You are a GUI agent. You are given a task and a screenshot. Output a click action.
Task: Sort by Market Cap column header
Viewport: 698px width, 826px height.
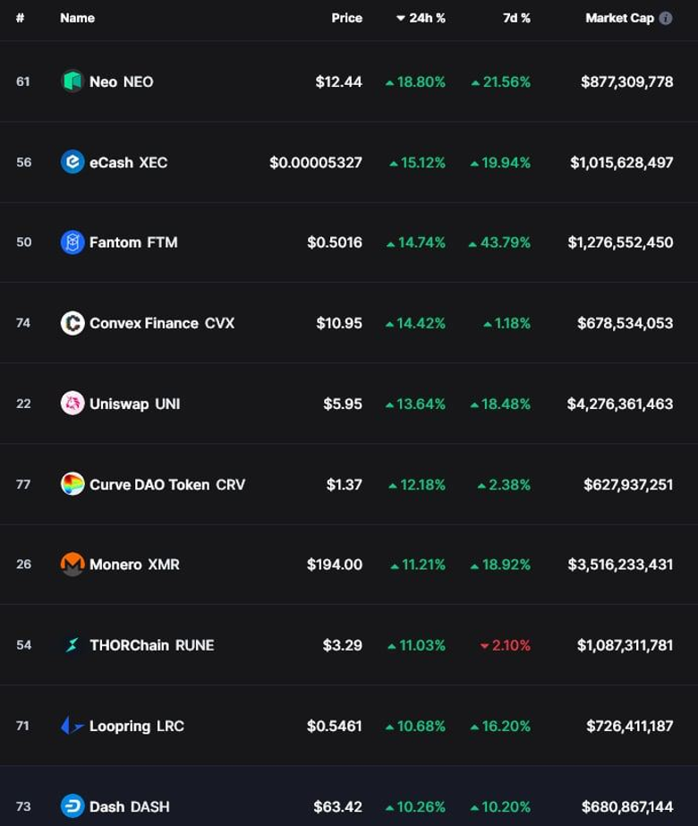tap(619, 18)
